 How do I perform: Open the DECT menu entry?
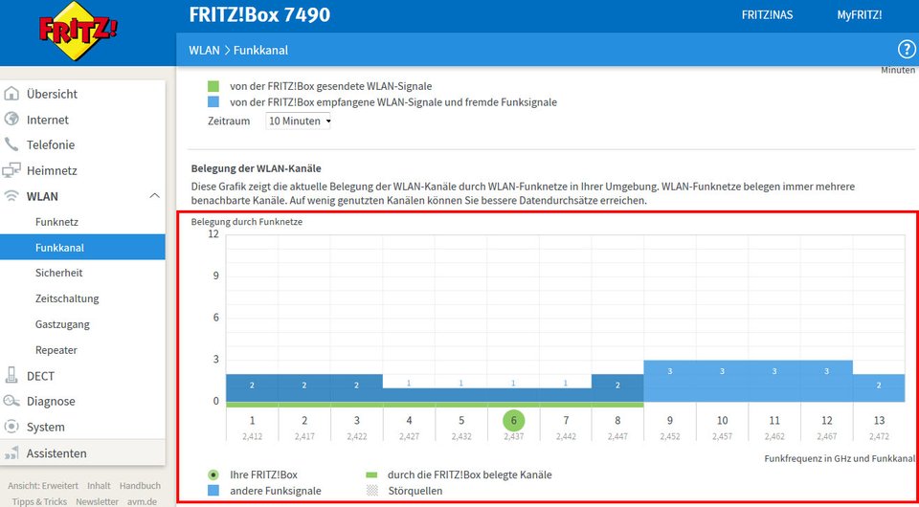[40, 376]
